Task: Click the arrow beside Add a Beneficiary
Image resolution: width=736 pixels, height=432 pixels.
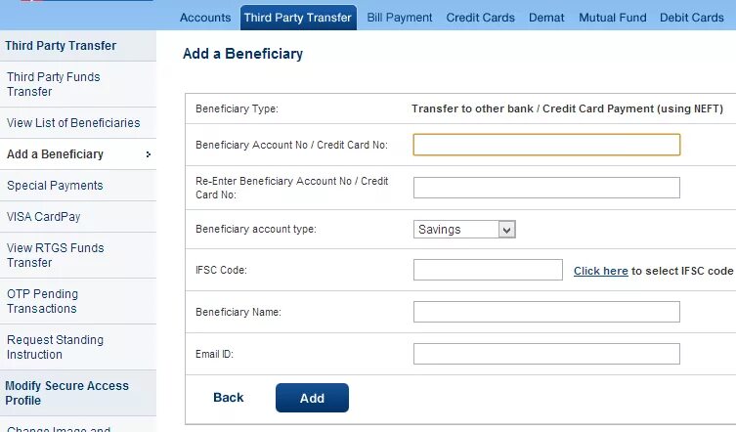Action: (x=149, y=154)
